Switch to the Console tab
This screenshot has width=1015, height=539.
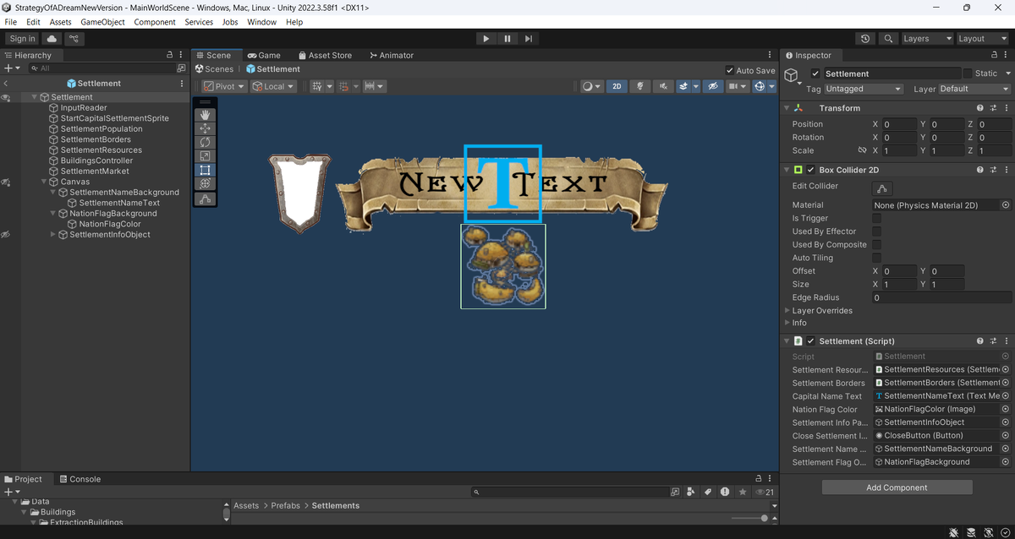(x=80, y=479)
